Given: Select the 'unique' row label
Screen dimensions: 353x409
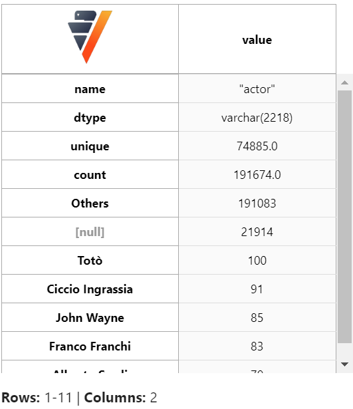Looking at the screenshot, I should pyautogui.click(x=90, y=146).
